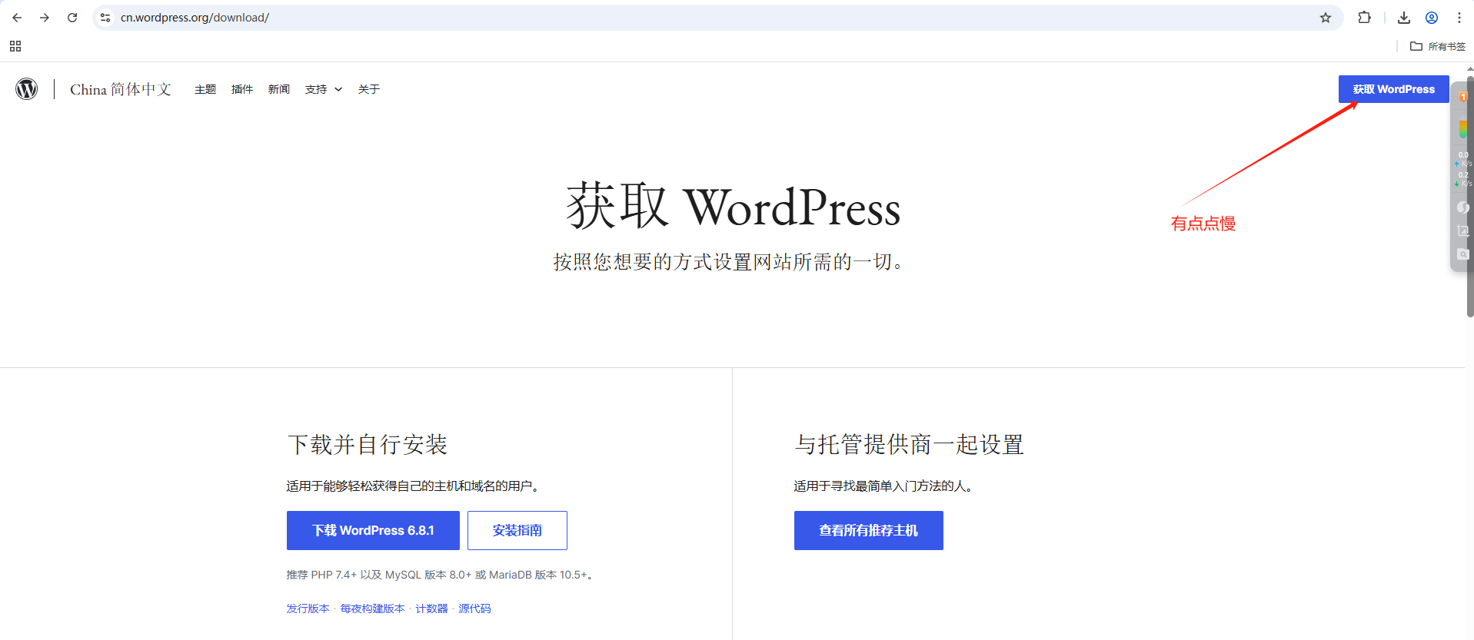Open the 安装指南 button
Image resolution: width=1474 pixels, height=640 pixels.
(x=517, y=530)
